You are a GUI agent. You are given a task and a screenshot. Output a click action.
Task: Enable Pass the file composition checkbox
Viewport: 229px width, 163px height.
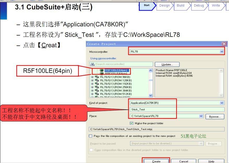point(91,136)
